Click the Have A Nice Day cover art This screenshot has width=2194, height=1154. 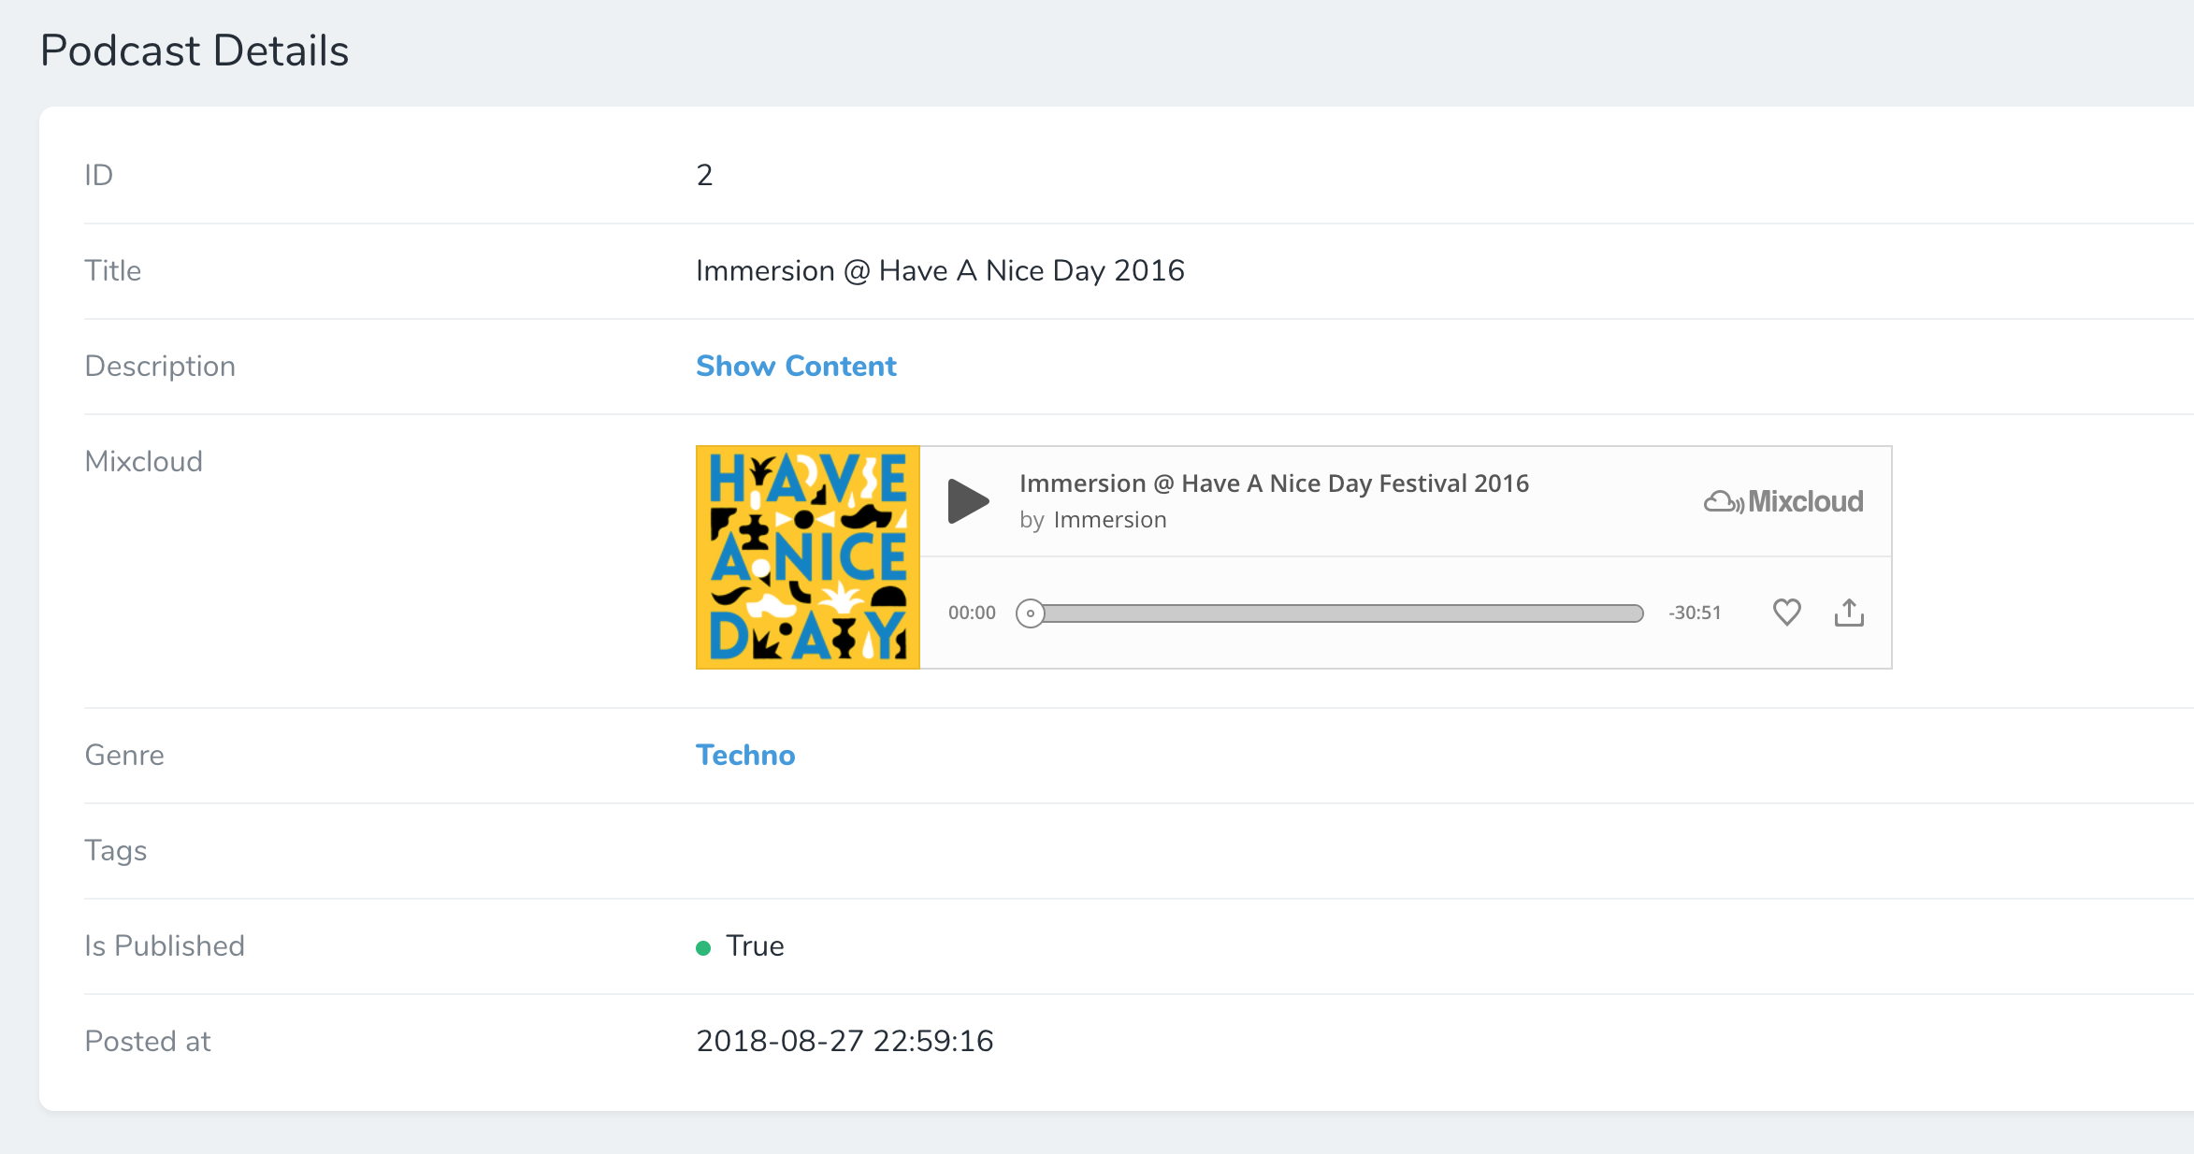click(808, 557)
